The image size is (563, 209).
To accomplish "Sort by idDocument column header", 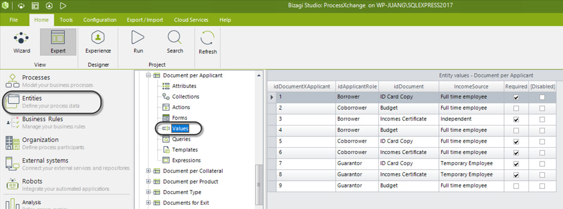I will point(409,87).
